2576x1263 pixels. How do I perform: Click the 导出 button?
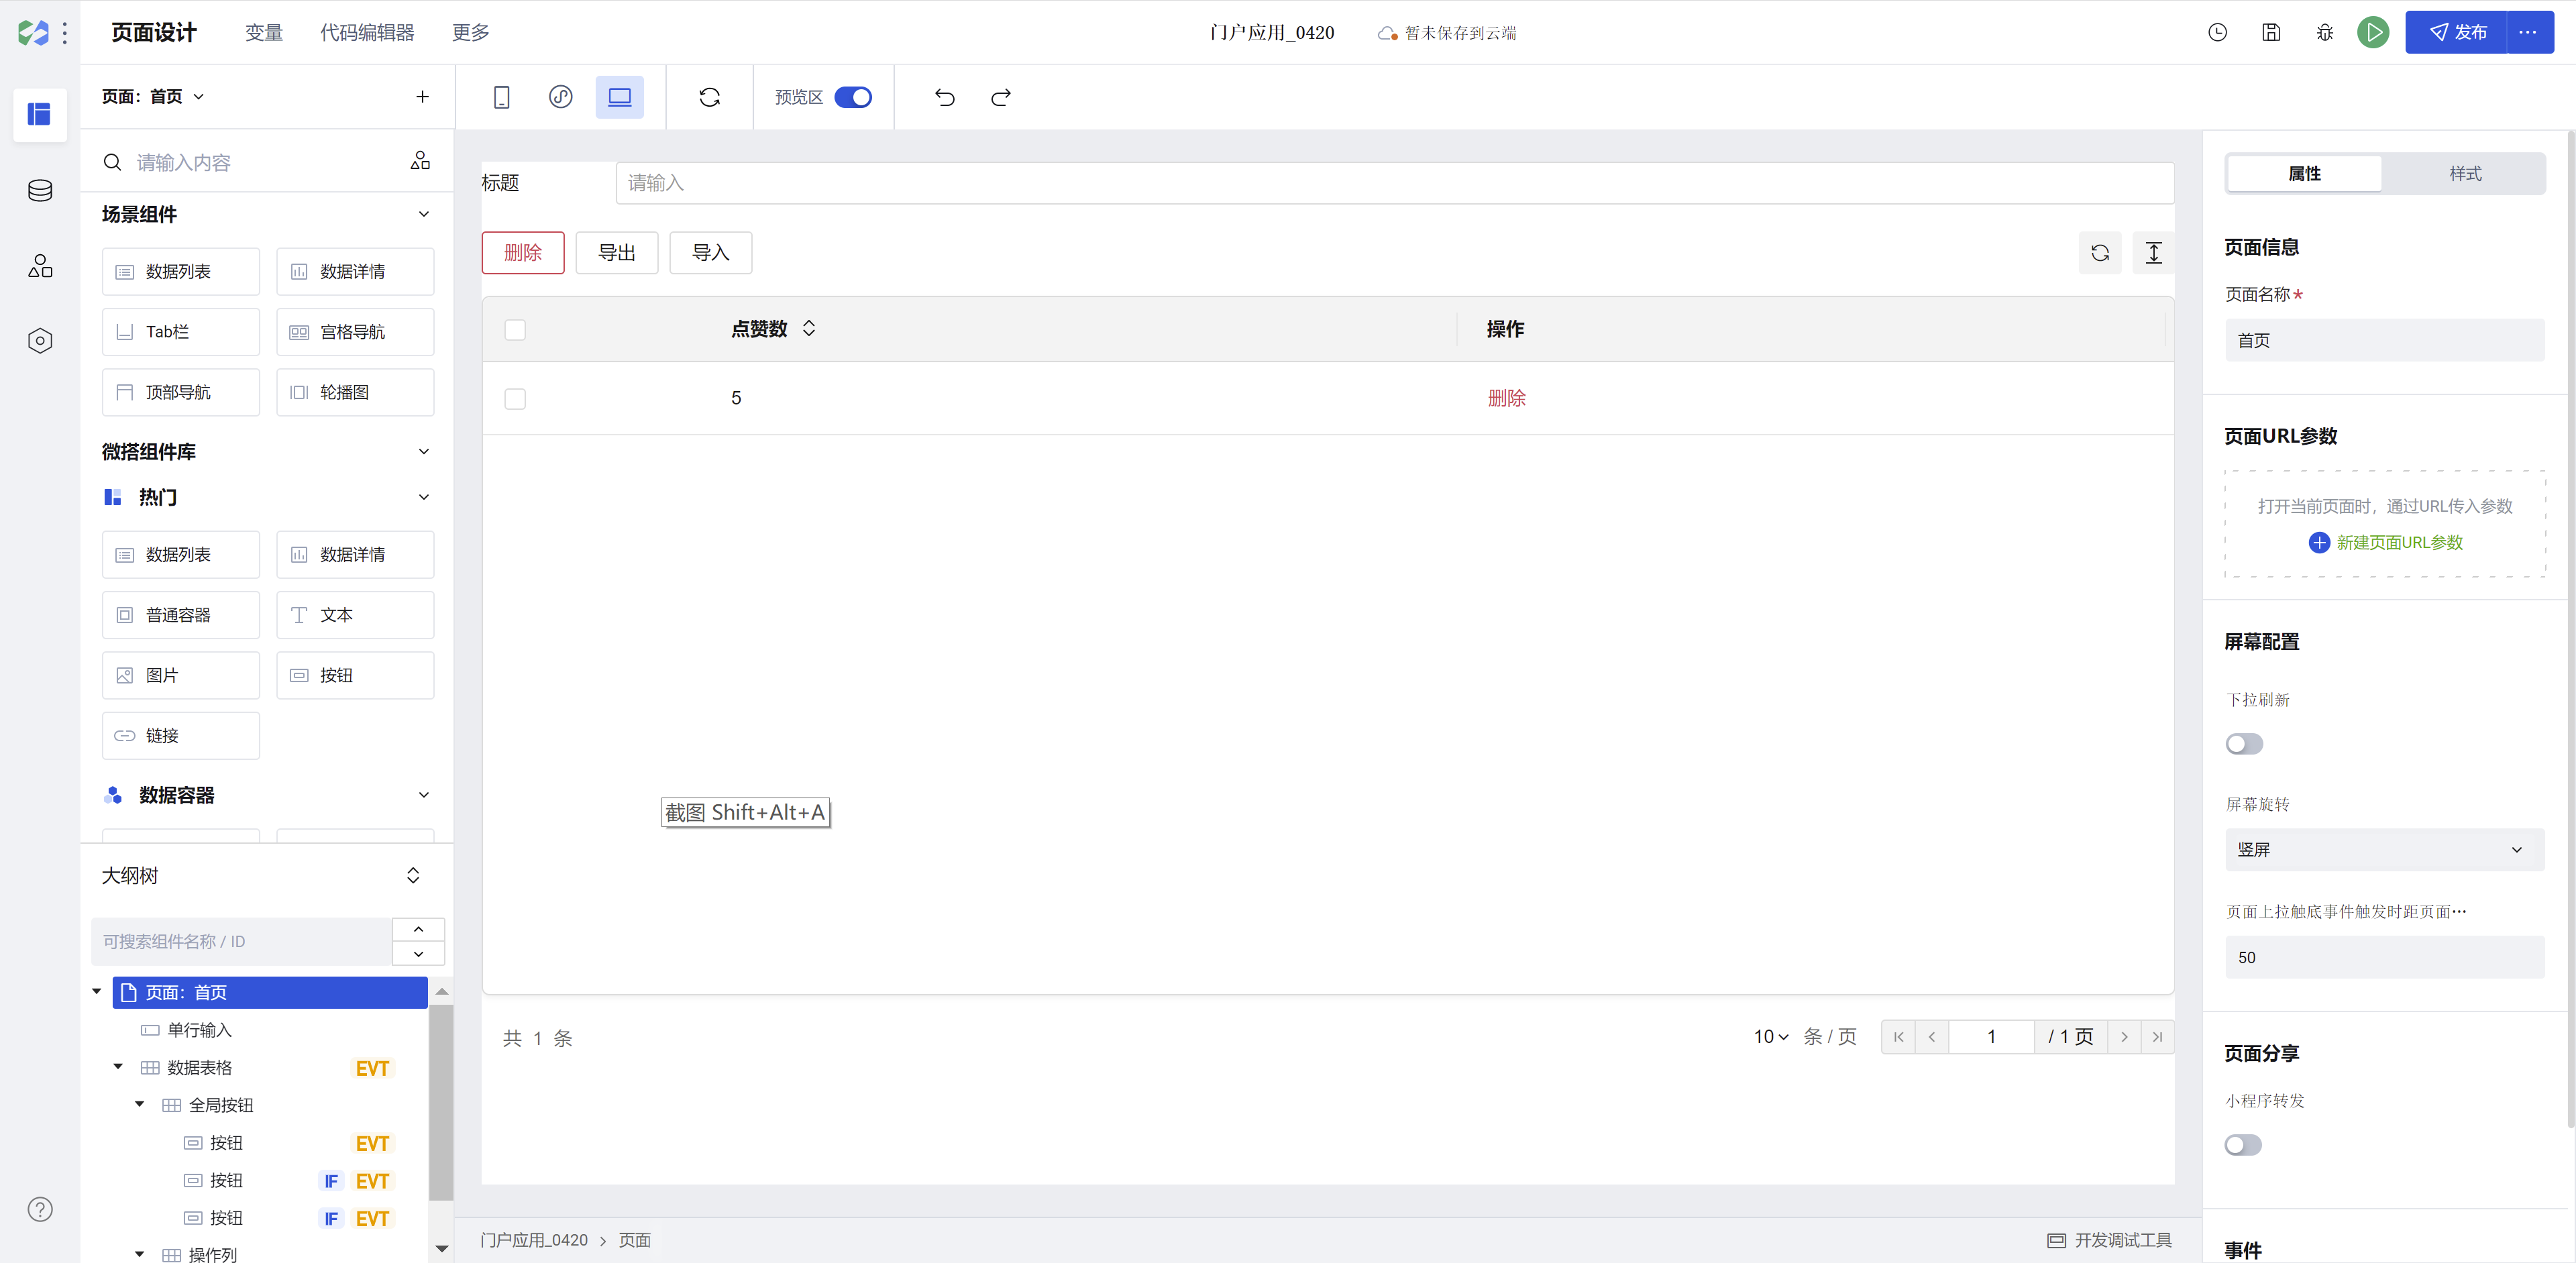[617, 253]
